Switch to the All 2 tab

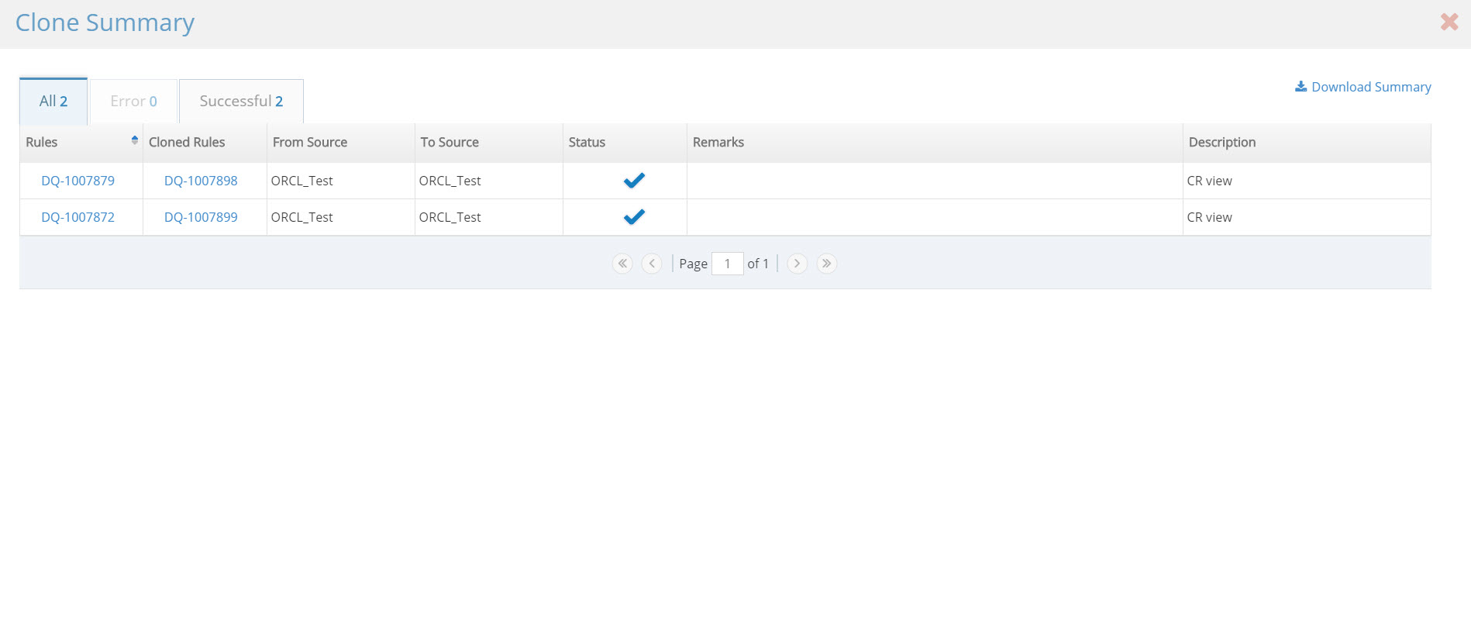[53, 101]
